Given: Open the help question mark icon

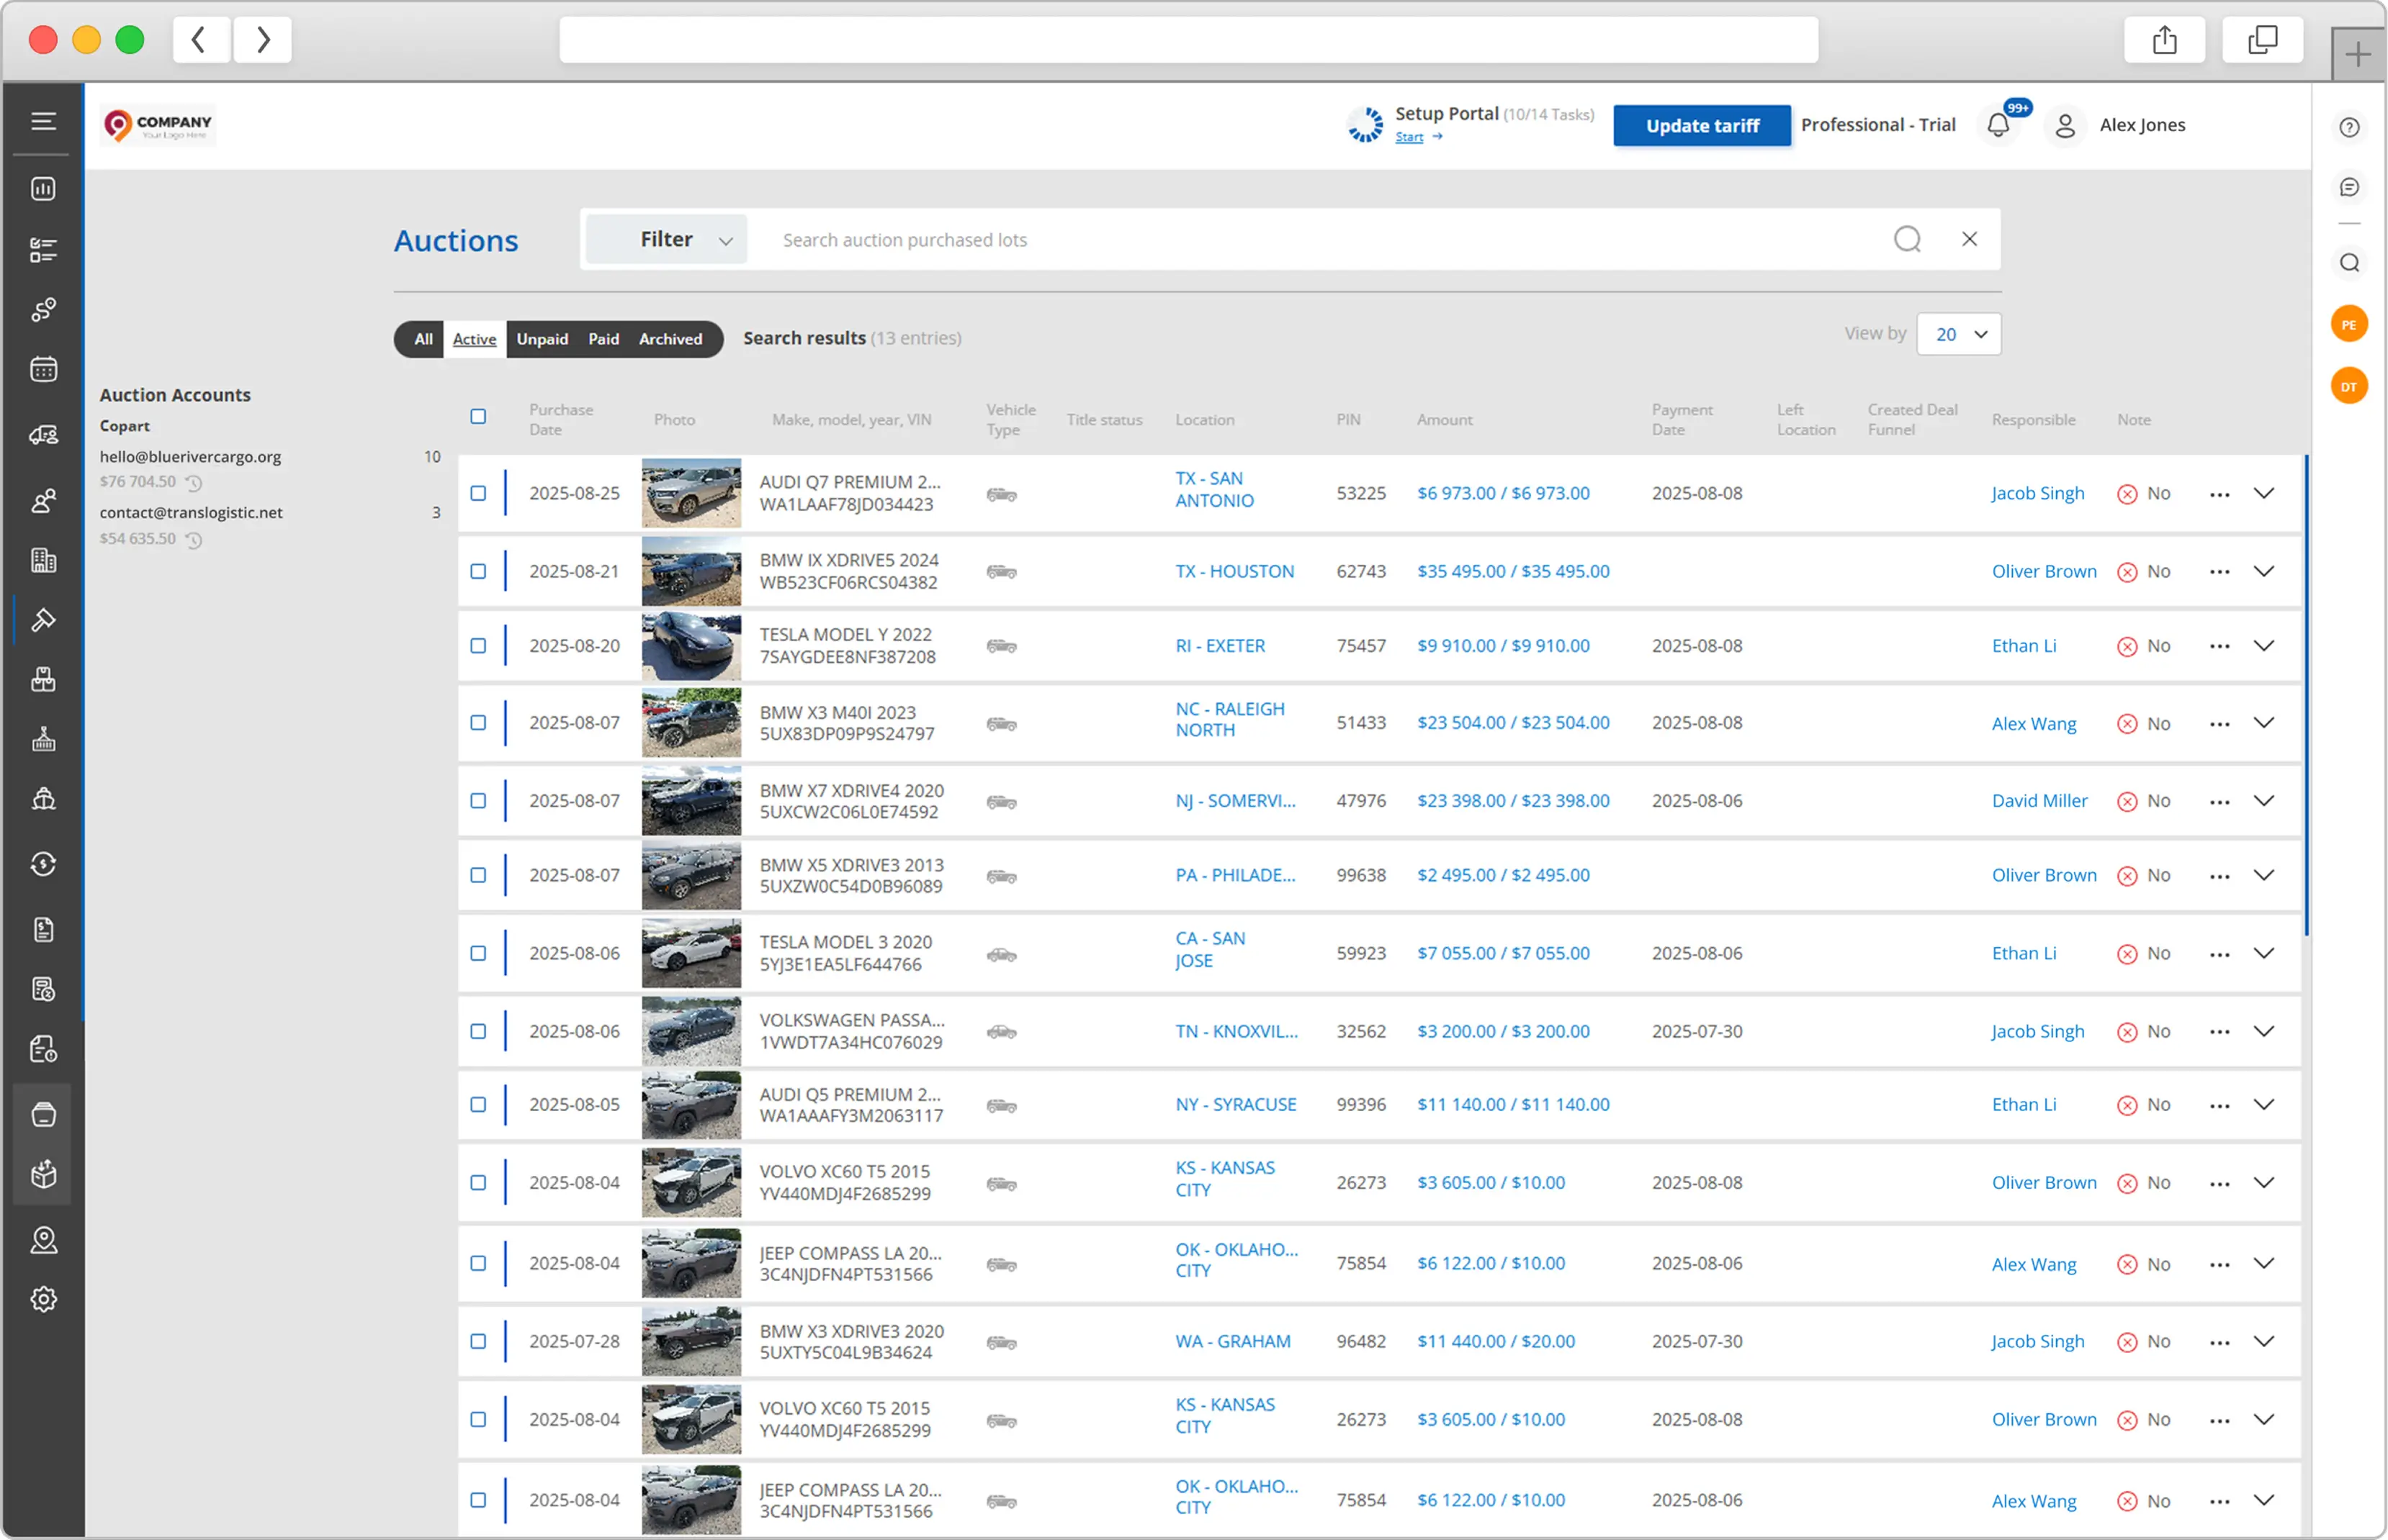Looking at the screenshot, I should pyautogui.click(x=2349, y=127).
